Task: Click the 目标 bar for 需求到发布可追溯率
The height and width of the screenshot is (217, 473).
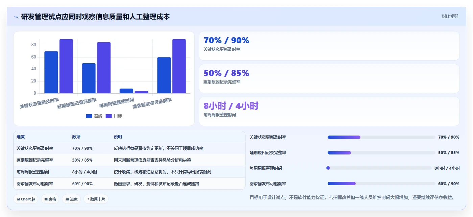Action: [x=179, y=66]
